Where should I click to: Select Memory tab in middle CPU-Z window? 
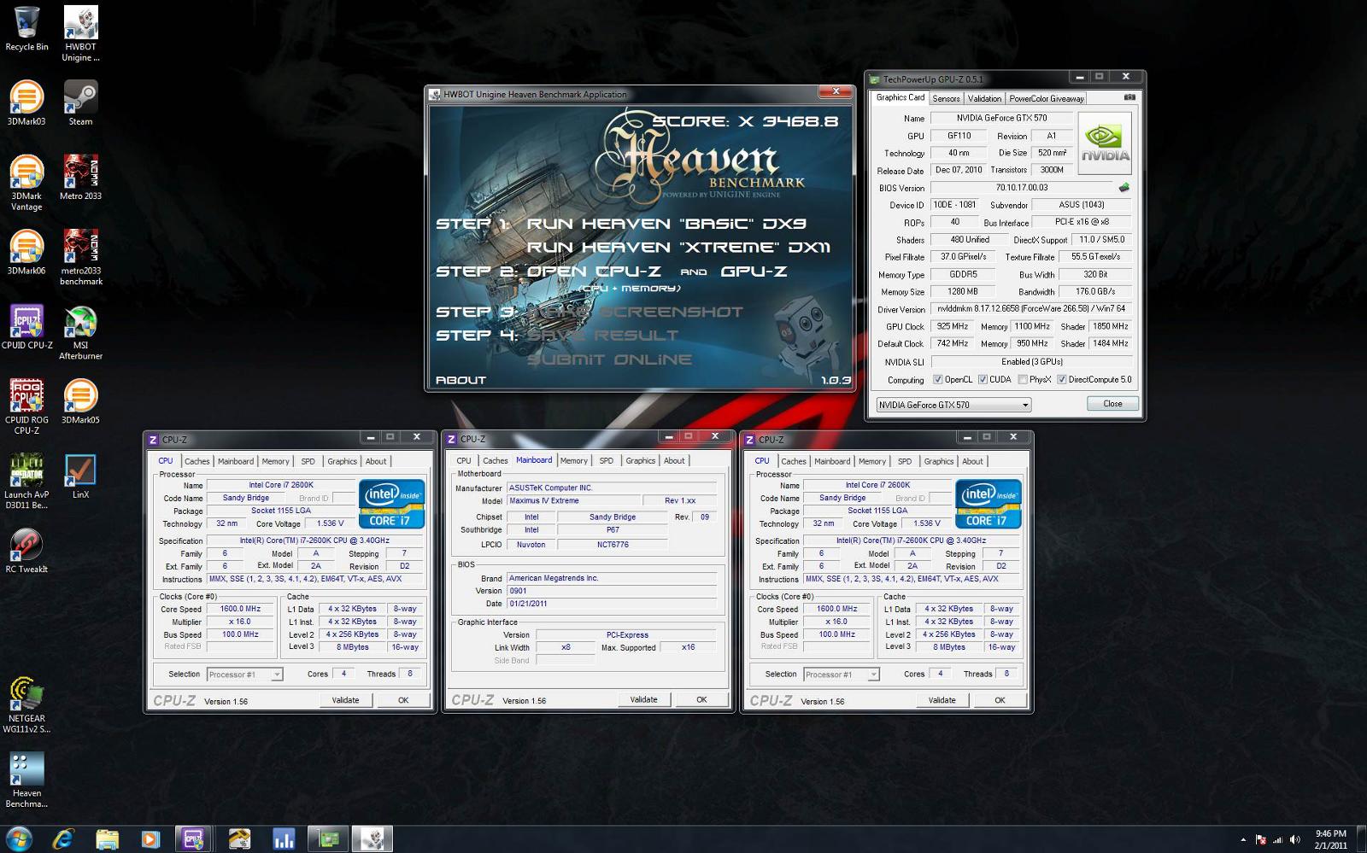tap(574, 461)
